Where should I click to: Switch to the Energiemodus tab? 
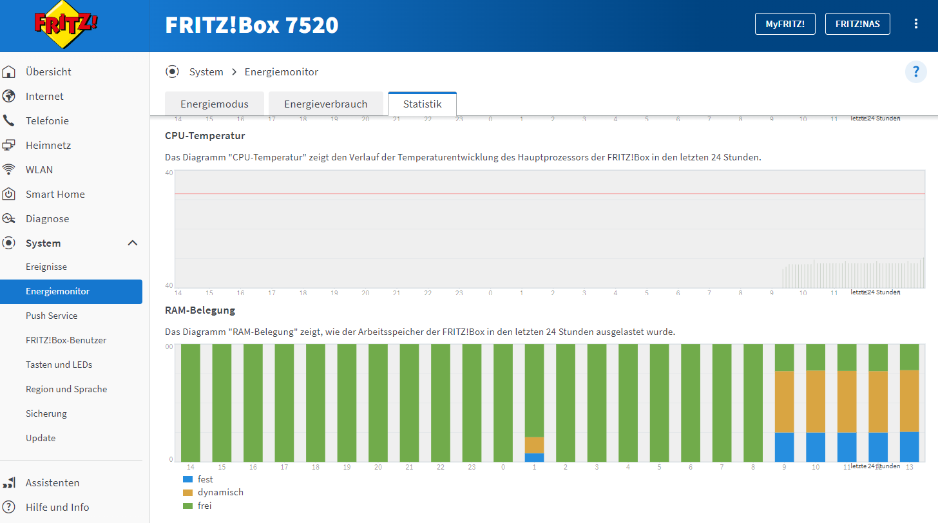click(215, 104)
